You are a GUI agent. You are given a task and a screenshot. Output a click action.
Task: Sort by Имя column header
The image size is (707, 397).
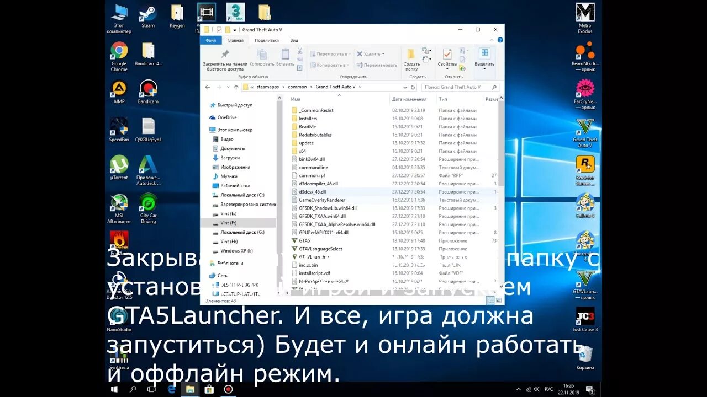[296, 99]
